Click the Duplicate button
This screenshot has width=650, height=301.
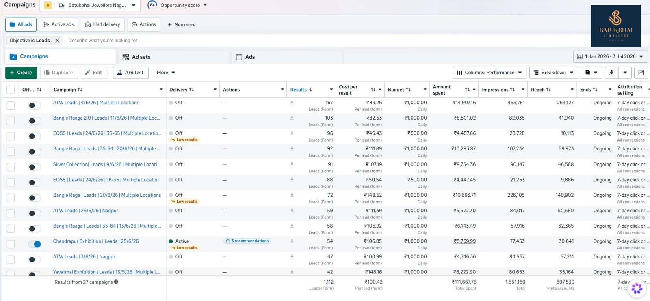click(x=59, y=73)
